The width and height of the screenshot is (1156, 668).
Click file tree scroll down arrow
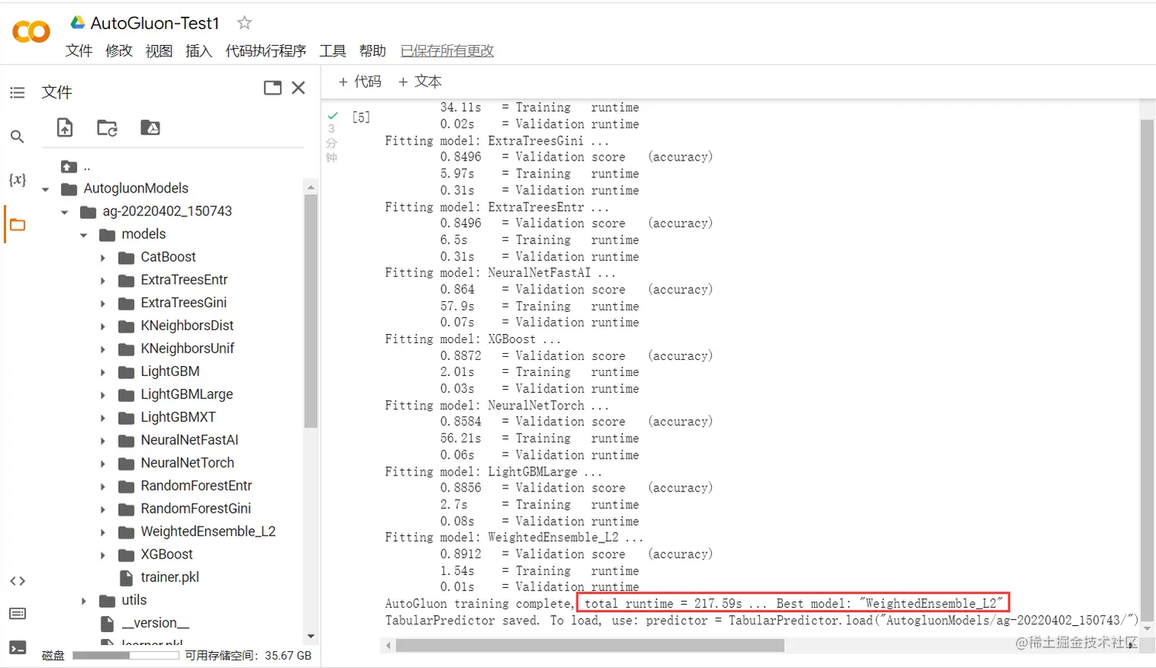(x=310, y=636)
